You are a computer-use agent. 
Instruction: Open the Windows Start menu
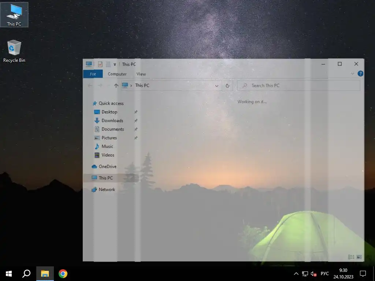click(9, 274)
